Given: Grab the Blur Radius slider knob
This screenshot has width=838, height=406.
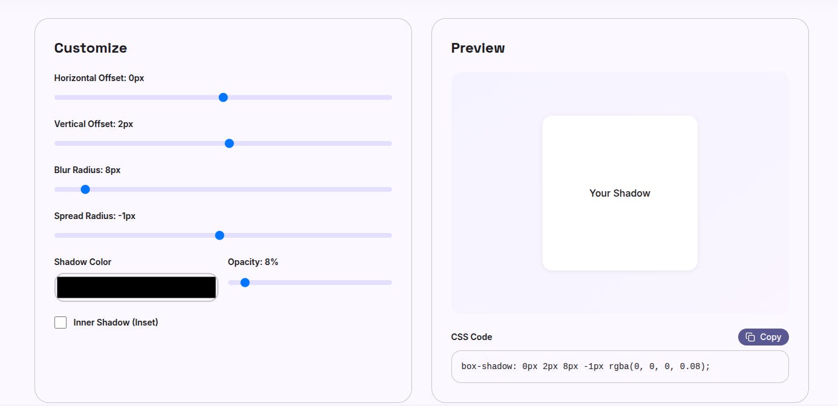Looking at the screenshot, I should (x=85, y=189).
